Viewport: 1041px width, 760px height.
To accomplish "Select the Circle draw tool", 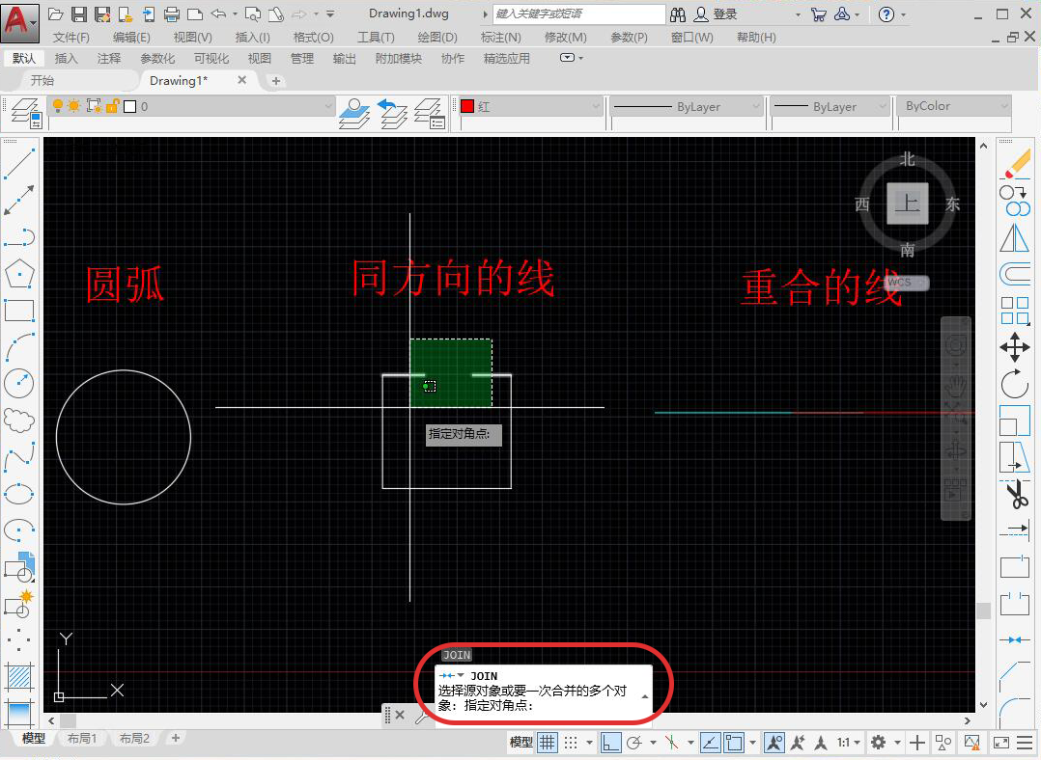I will (19, 384).
